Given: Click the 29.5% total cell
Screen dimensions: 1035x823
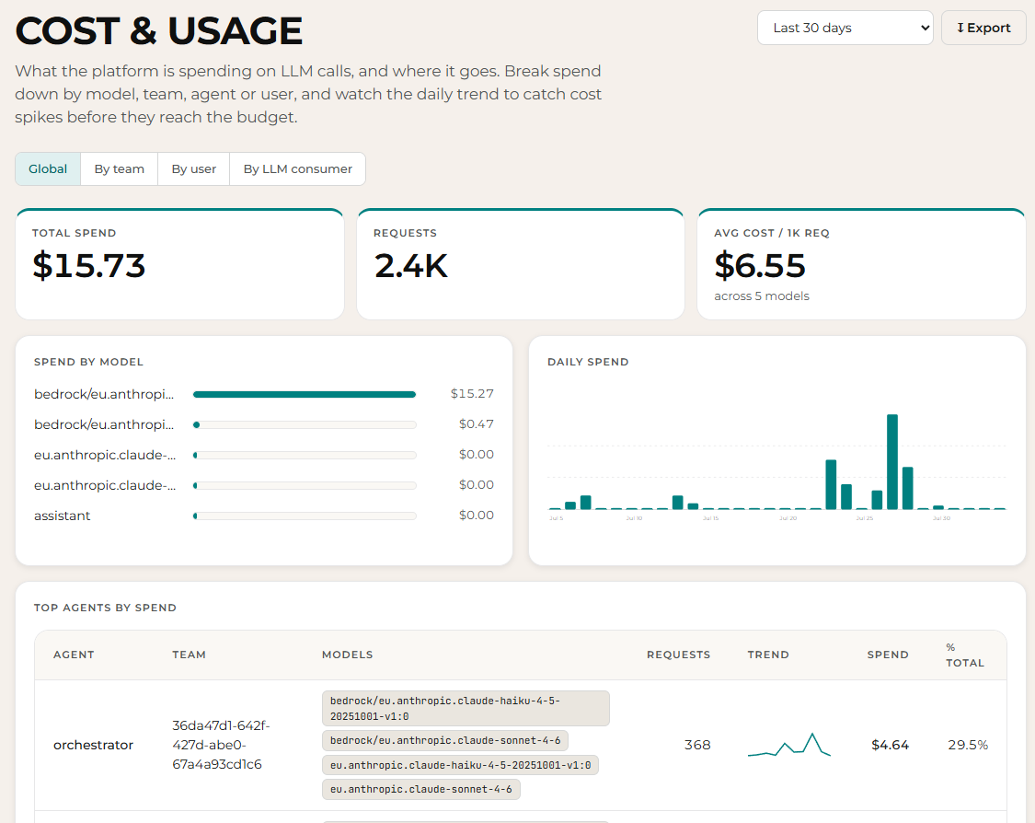Looking at the screenshot, I should tap(968, 745).
